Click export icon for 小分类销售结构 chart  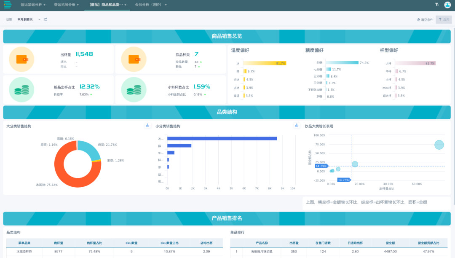(x=296, y=126)
